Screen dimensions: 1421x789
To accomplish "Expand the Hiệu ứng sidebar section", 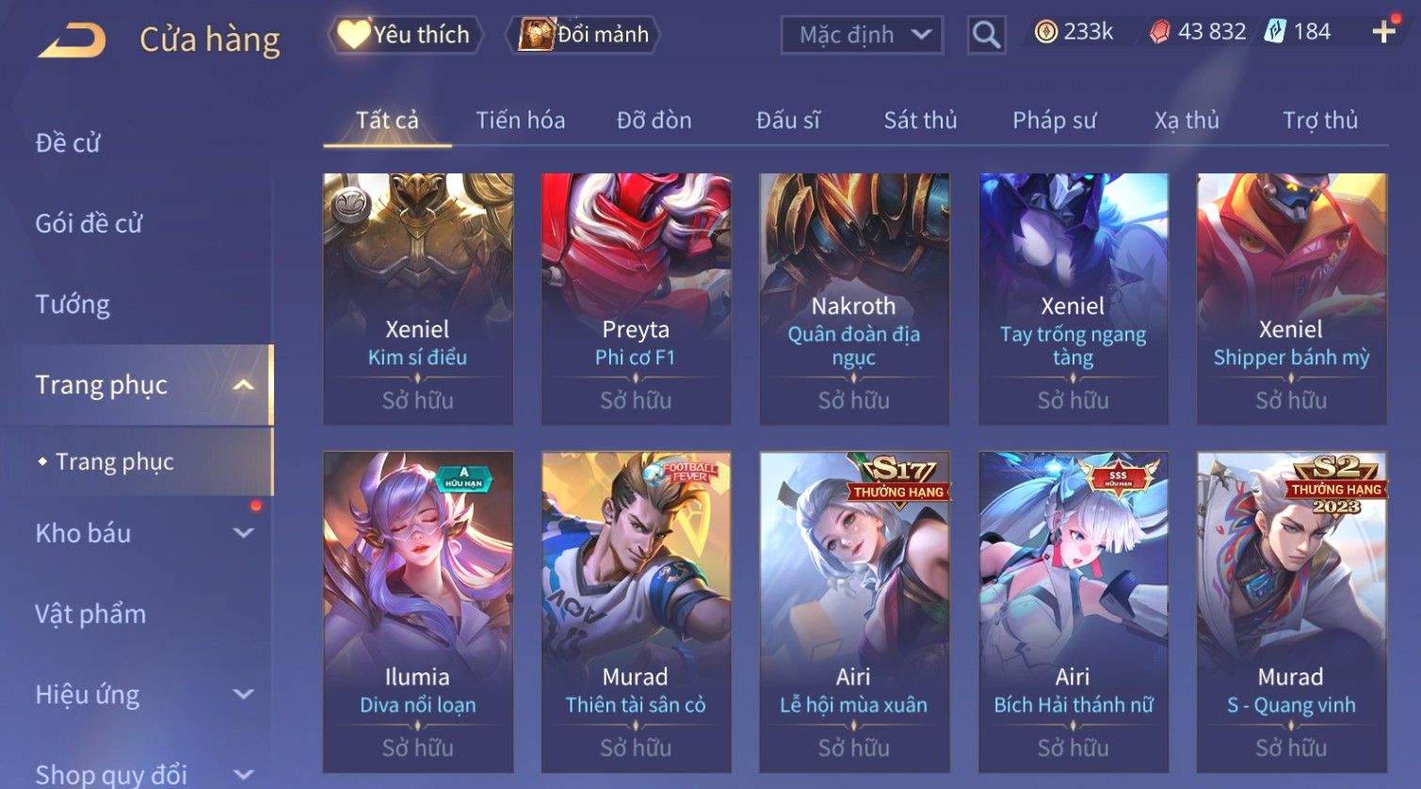I will point(243,694).
